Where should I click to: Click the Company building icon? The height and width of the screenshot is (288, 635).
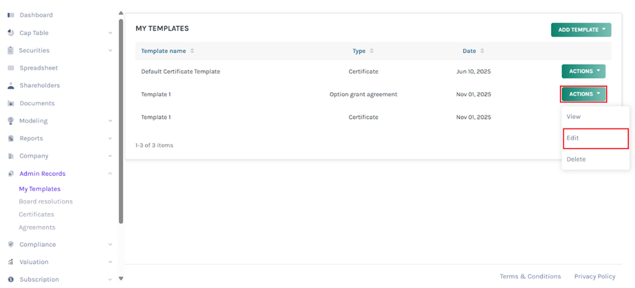[x=11, y=156]
